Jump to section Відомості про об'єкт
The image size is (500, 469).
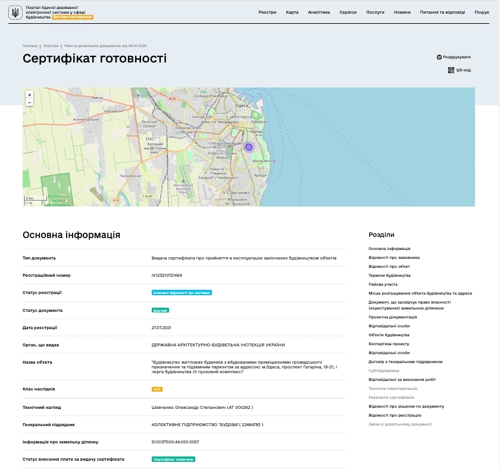[389, 267]
